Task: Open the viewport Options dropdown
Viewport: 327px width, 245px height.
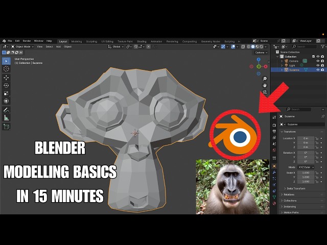Action: [x=261, y=53]
